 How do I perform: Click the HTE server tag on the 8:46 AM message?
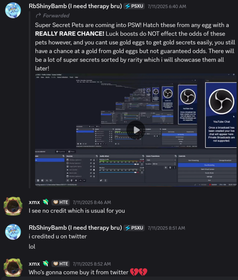click(61, 202)
